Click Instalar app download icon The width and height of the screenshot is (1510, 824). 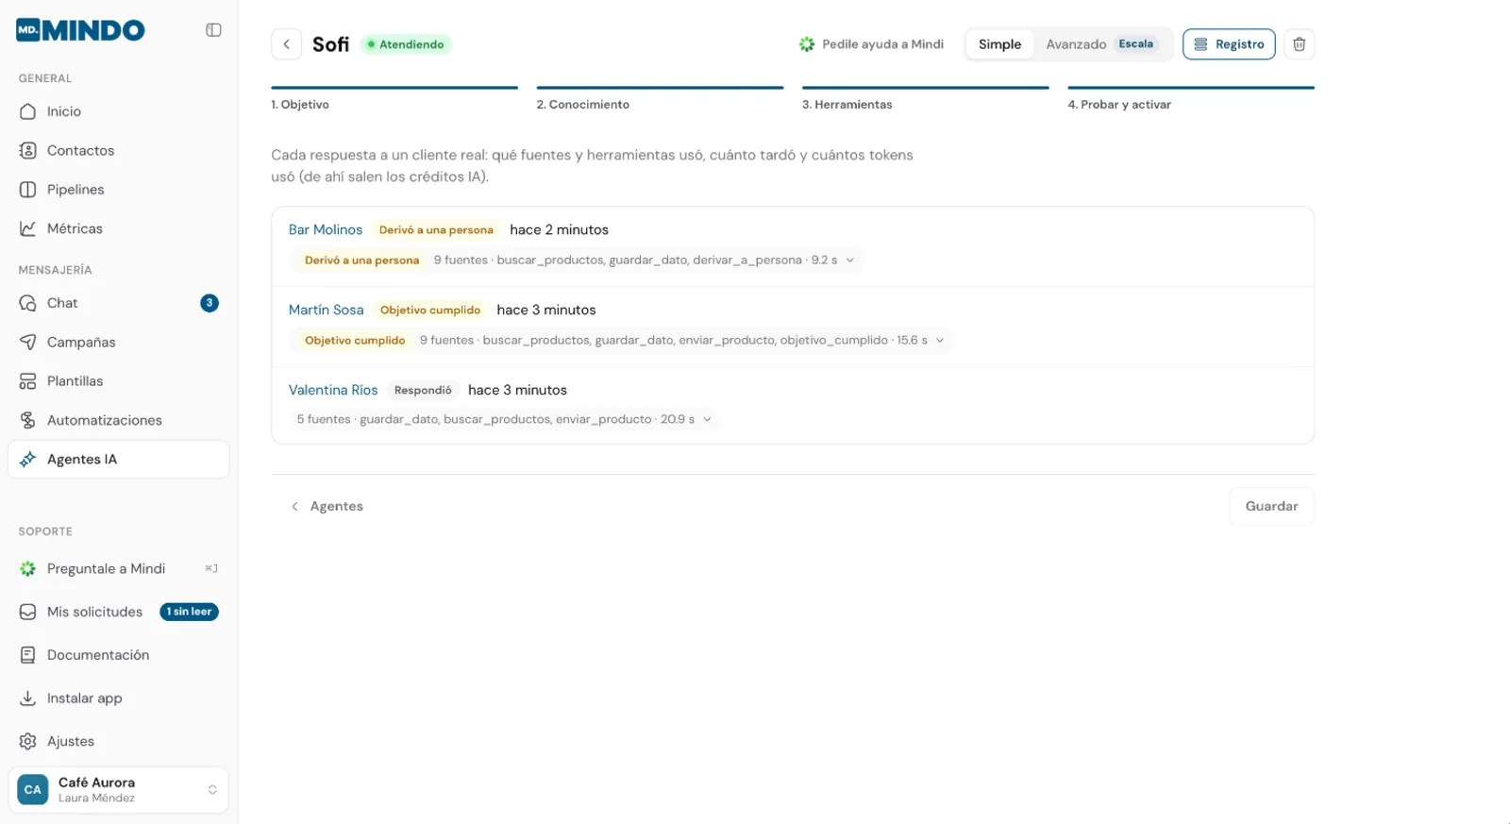(x=28, y=698)
